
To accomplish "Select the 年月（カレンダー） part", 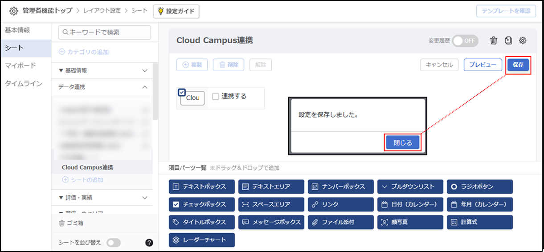I will click(x=480, y=204).
